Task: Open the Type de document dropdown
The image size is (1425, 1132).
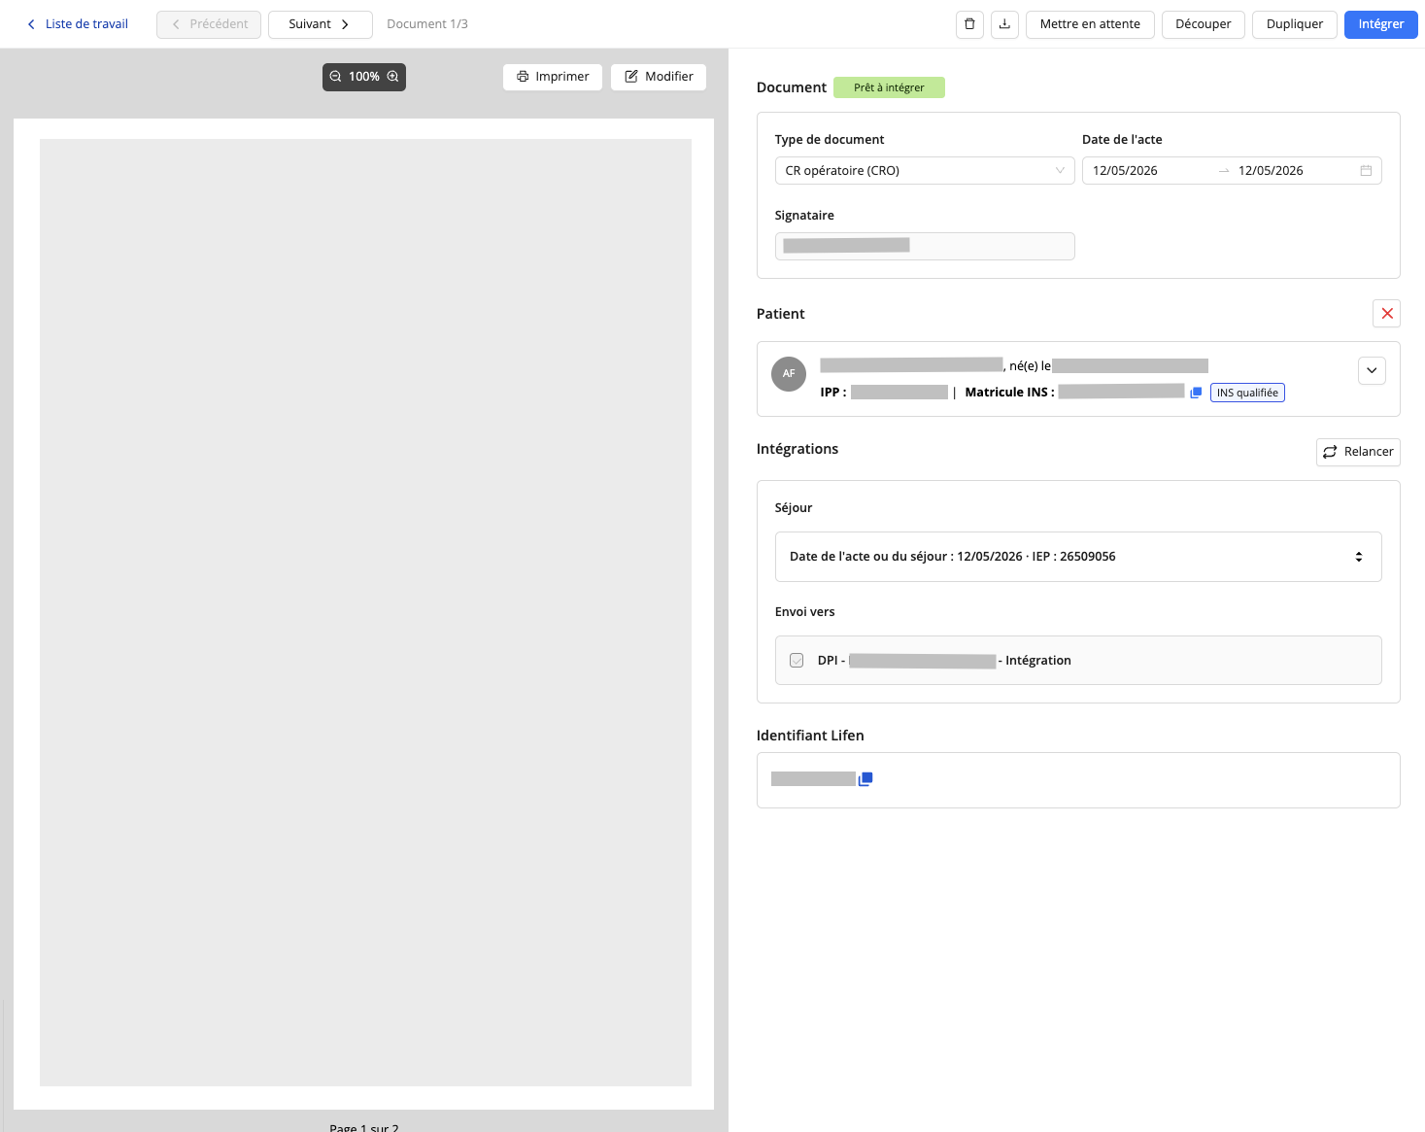Action: [x=925, y=171]
